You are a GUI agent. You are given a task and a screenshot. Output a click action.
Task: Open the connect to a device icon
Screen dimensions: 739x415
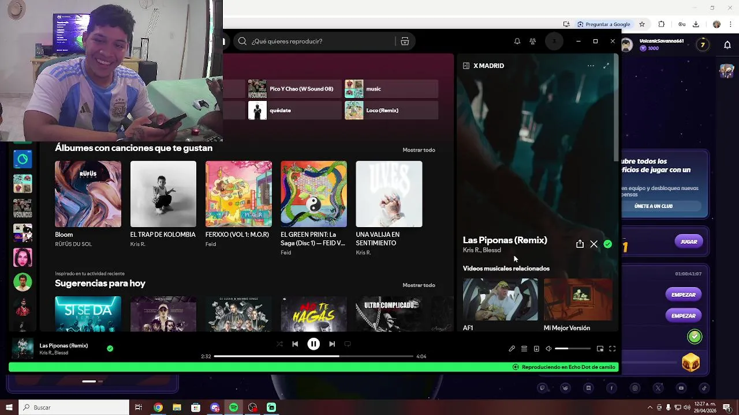(x=536, y=349)
